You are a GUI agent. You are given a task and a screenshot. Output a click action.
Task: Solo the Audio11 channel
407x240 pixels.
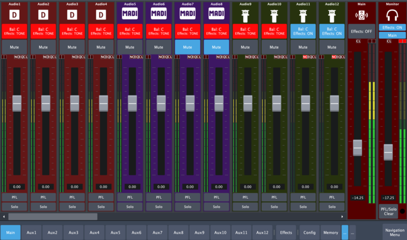[x=303, y=207]
